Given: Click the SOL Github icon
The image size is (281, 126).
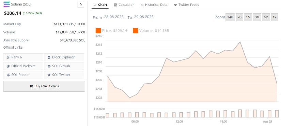Looking at the screenshot, I should pyautogui.click(x=49, y=66).
